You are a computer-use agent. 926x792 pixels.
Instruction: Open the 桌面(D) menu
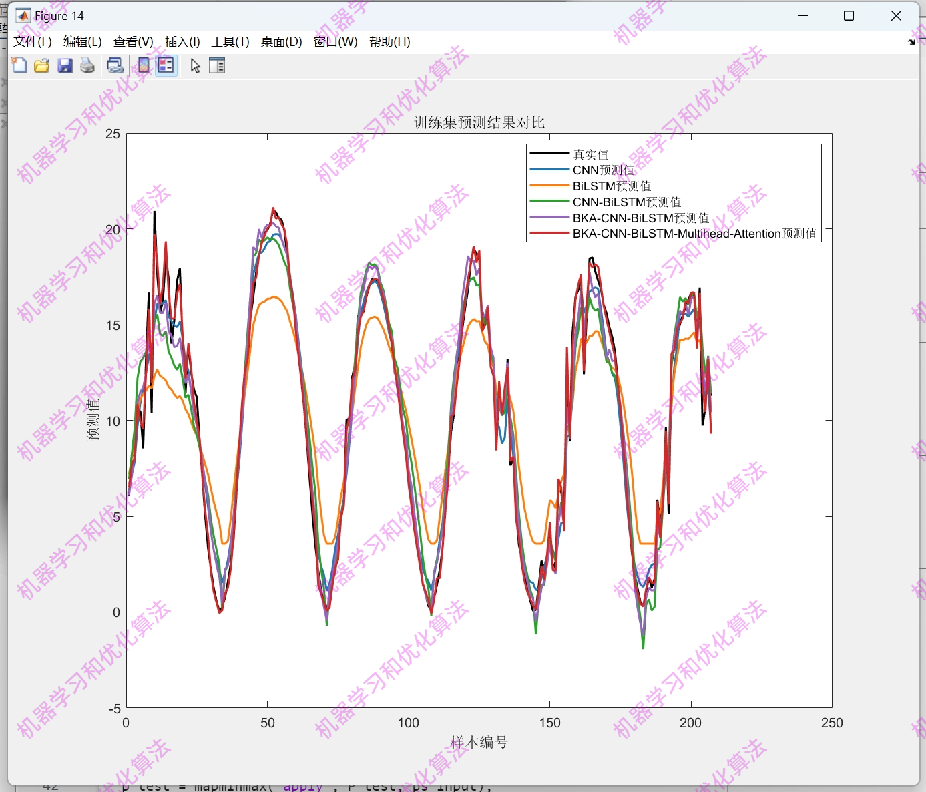[x=282, y=42]
